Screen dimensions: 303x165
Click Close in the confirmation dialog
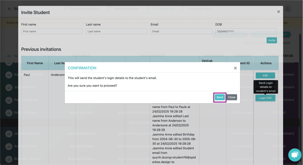pos(232,97)
